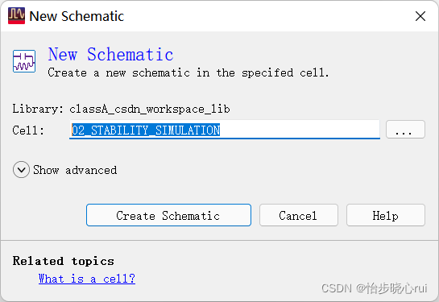
Task: Focus the 02_STABILITY_SIMULATION cell name field
Action: tap(225, 130)
